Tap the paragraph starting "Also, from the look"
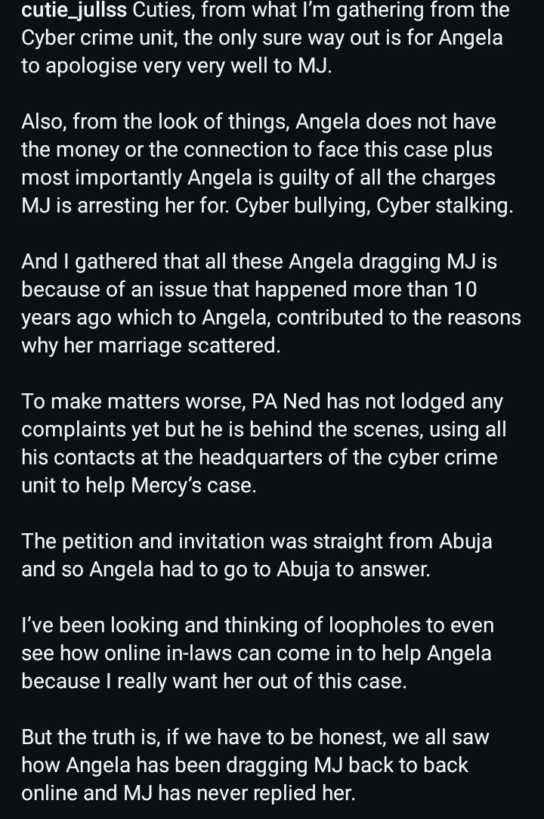The height and width of the screenshot is (819, 544). [258, 122]
